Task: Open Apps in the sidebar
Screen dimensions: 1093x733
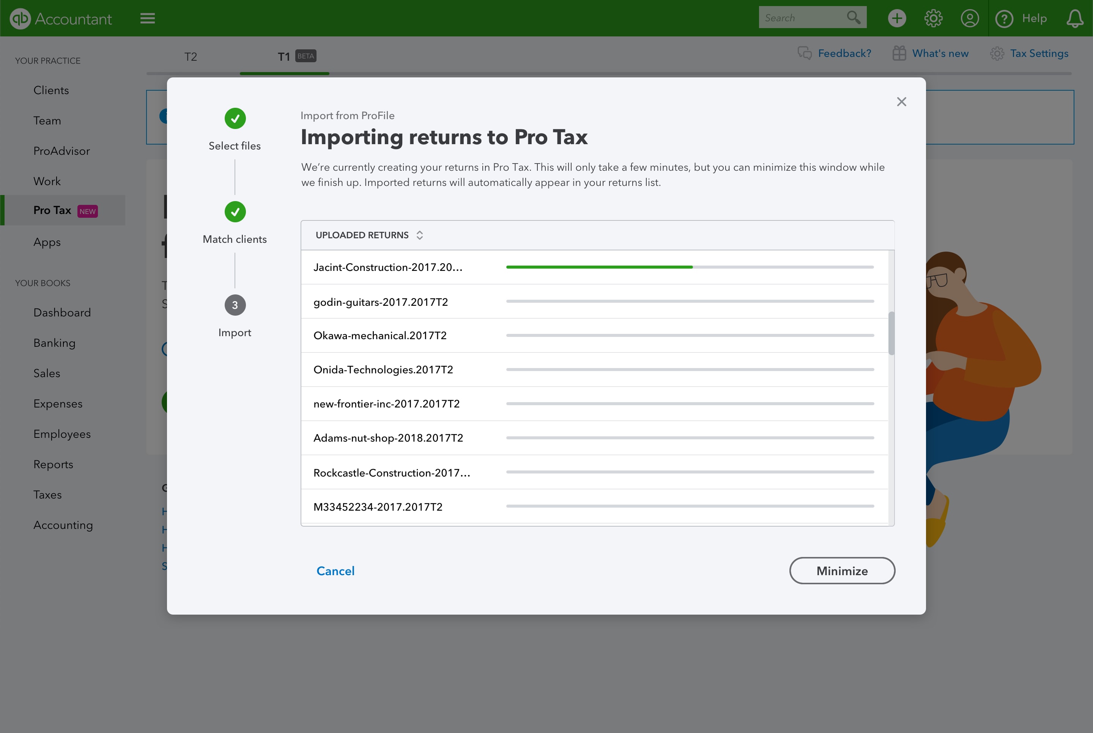Action: (47, 242)
